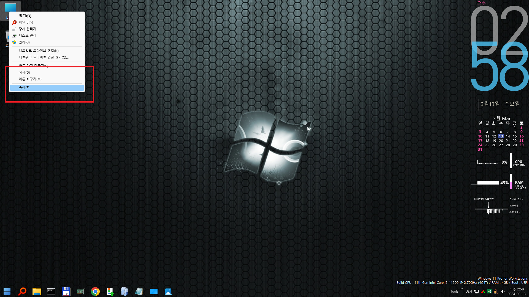Open the taskbar clock and date
The width and height of the screenshot is (529, 297).
click(x=517, y=291)
